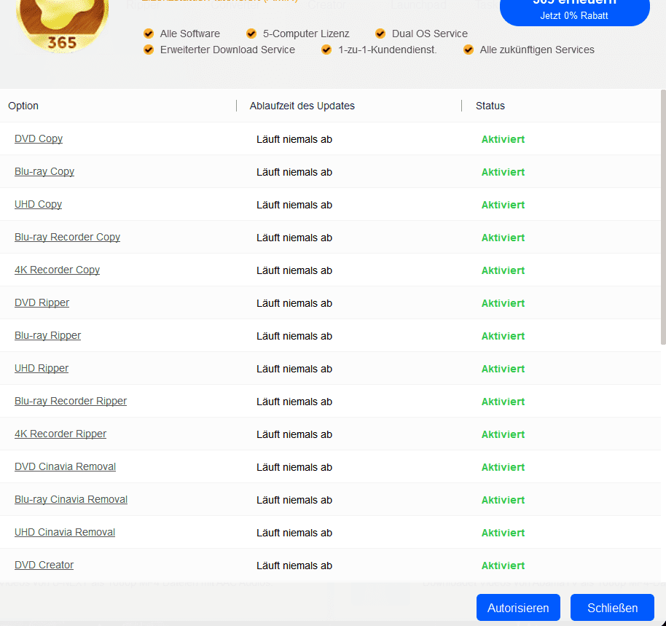Click the Alle zukünftigen Services feature text
The width and height of the screenshot is (666, 626).
(537, 50)
